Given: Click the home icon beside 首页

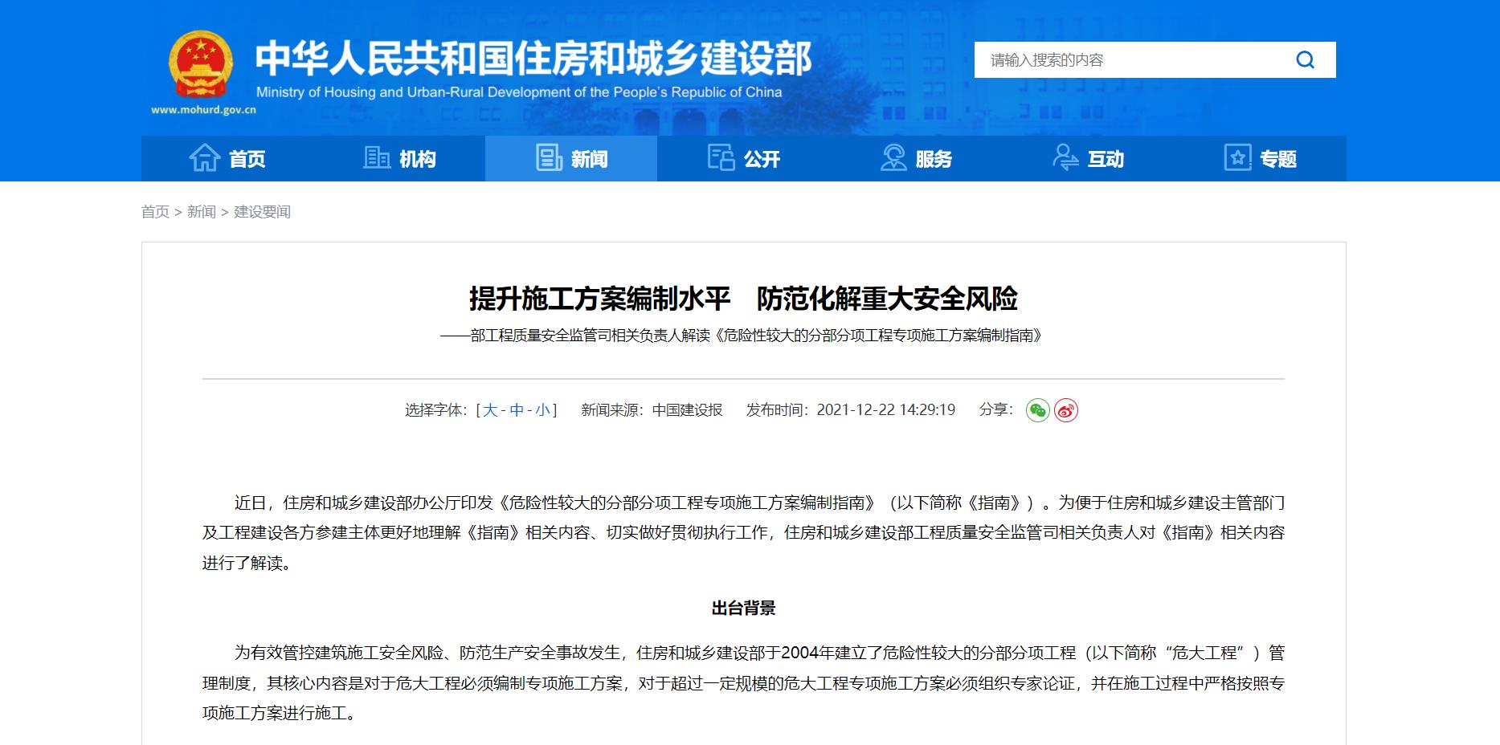Looking at the screenshot, I should pos(204,158).
